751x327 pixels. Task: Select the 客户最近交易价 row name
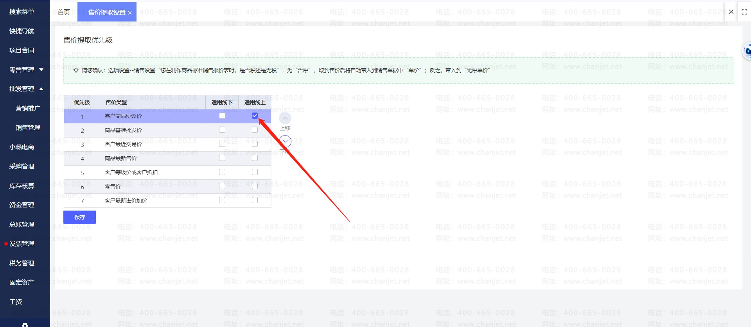click(123, 144)
